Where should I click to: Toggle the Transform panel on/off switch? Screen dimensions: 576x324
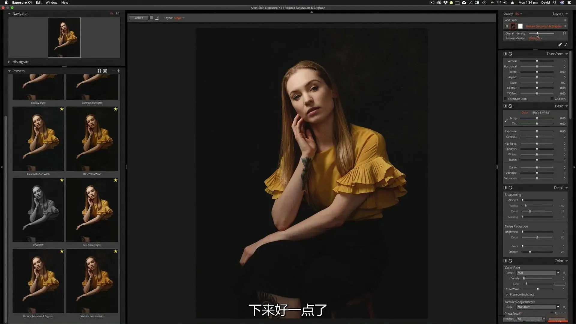[505, 54]
